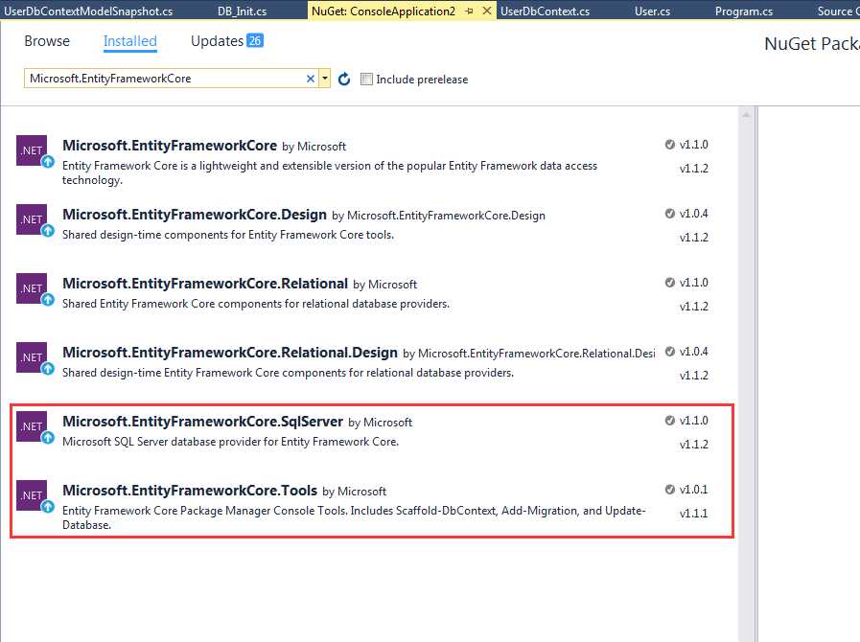
Task: Select the Microsoft.EntityFrameworkCore.SqlServer package title
Action: pyautogui.click(x=203, y=422)
